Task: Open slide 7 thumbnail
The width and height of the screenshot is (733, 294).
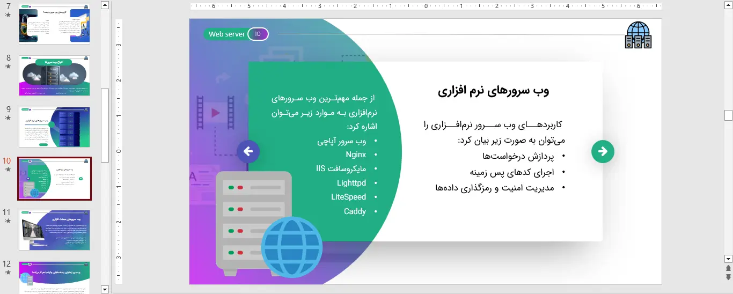Action: point(54,24)
